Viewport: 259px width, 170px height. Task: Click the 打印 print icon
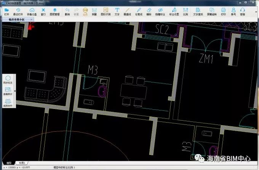(223, 11)
